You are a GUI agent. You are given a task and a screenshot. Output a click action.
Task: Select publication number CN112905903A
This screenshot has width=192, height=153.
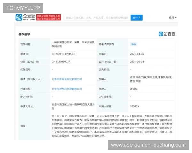click(x=61, y=62)
